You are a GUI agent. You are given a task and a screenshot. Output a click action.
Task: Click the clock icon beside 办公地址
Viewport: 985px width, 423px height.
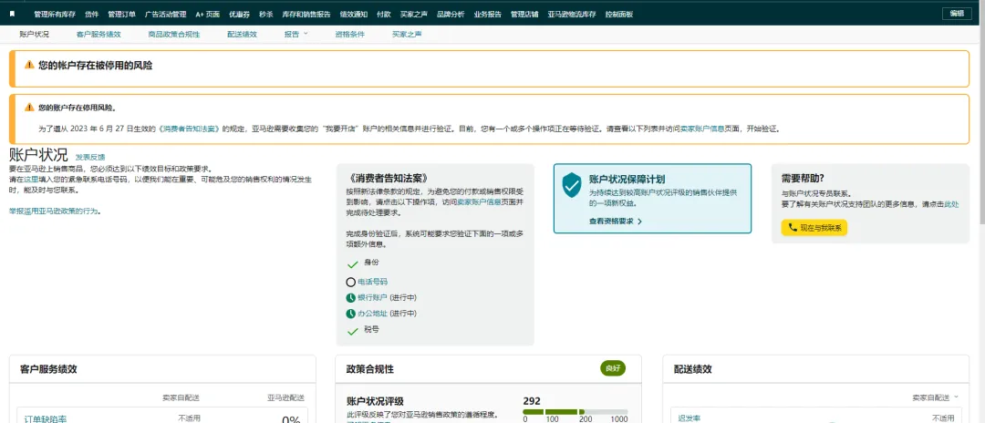(x=350, y=314)
